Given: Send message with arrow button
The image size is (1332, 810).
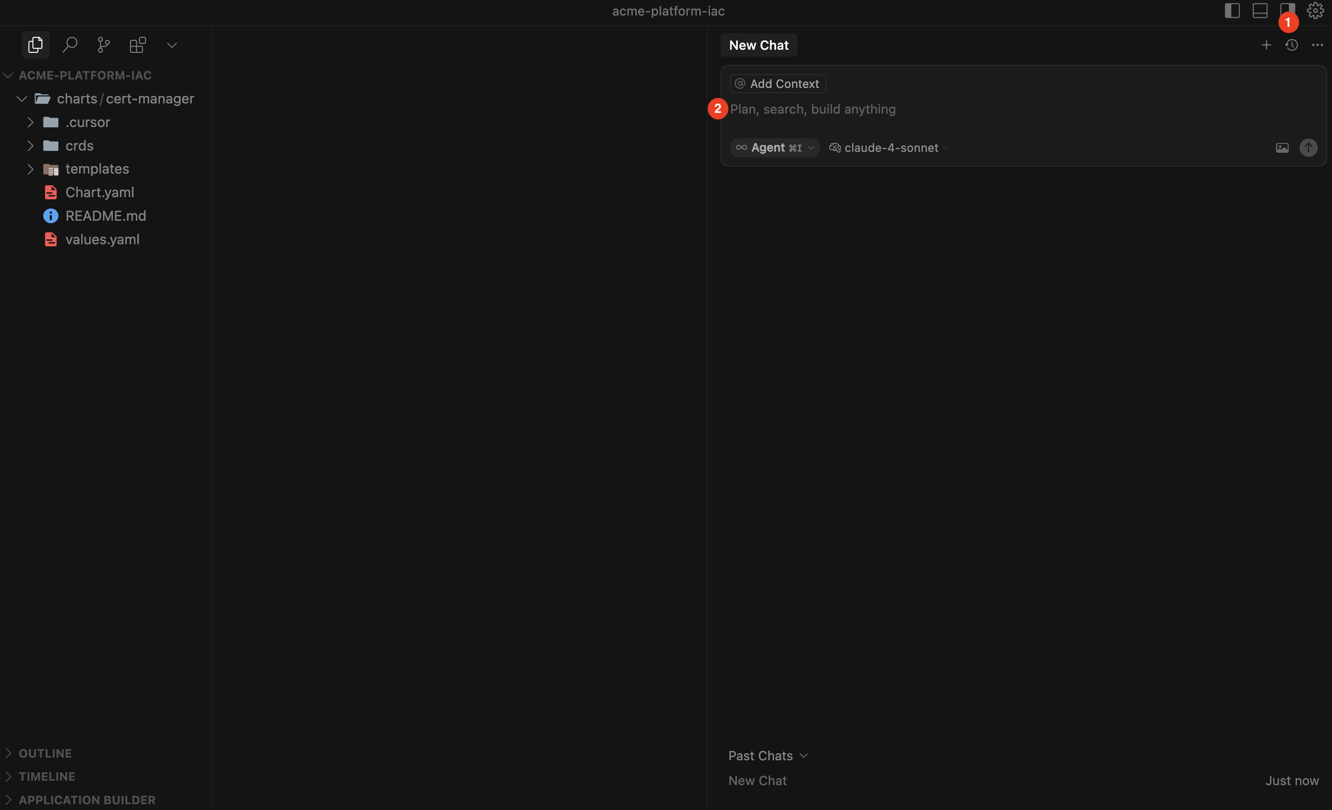Looking at the screenshot, I should 1308,147.
